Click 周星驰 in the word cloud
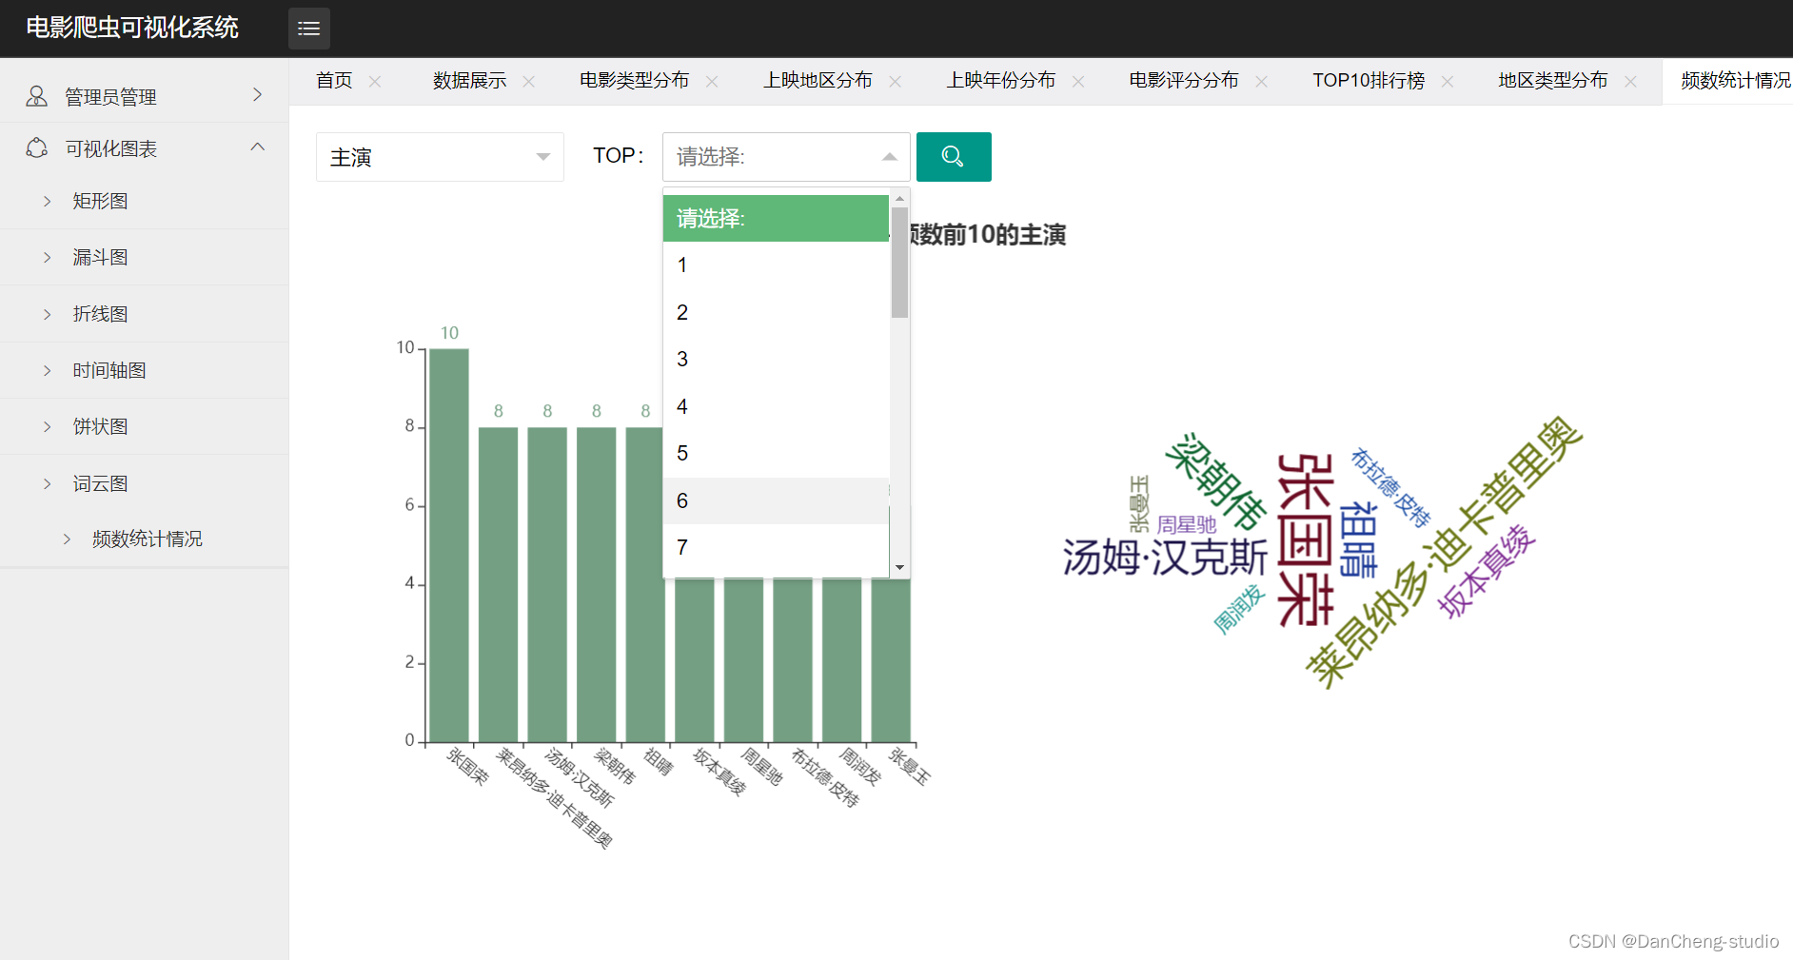1793x960 pixels. click(1187, 525)
